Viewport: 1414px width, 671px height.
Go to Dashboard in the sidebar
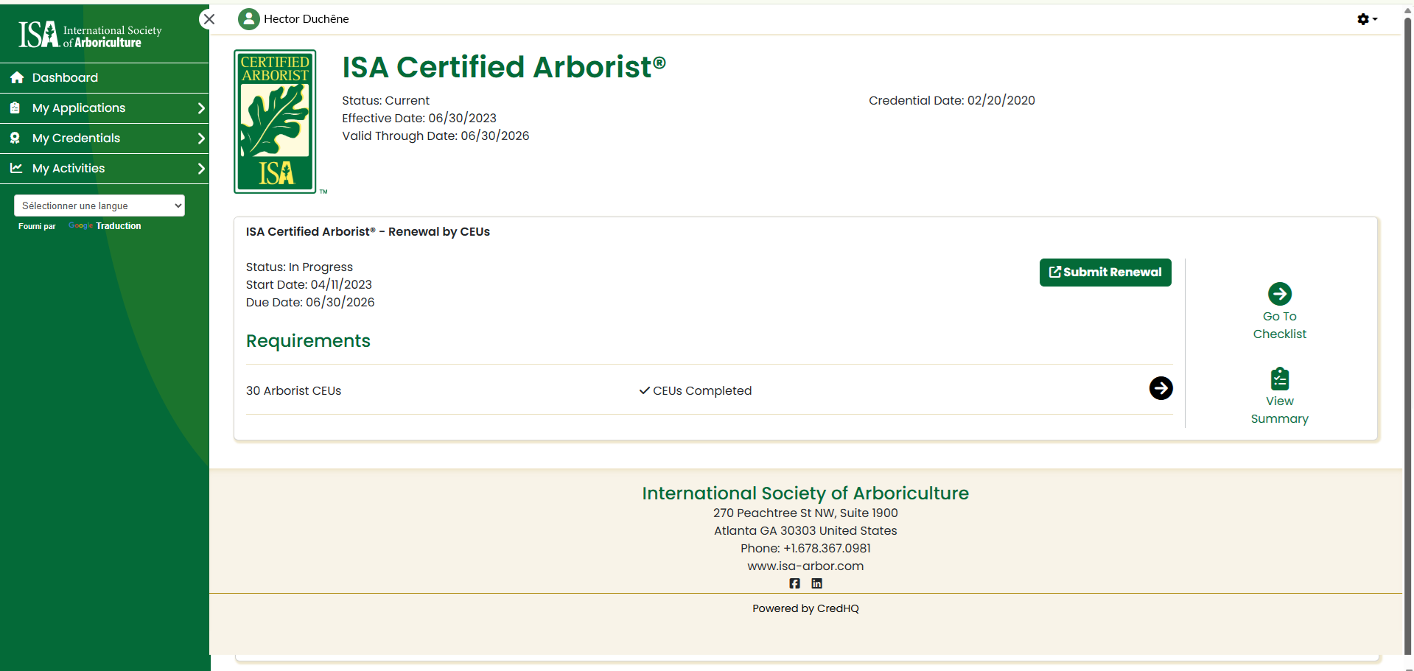tap(65, 78)
